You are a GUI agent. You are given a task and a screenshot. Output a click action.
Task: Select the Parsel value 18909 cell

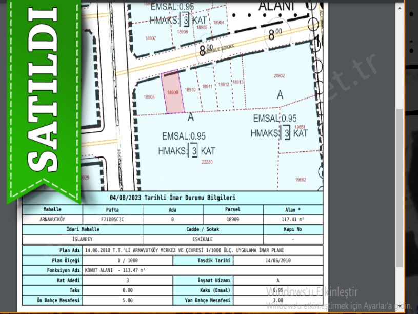click(x=233, y=219)
